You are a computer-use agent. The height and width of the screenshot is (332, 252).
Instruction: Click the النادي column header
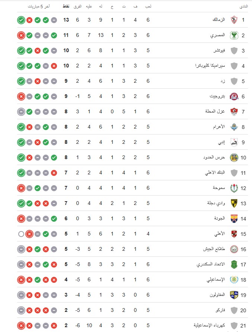(x=243, y=7)
